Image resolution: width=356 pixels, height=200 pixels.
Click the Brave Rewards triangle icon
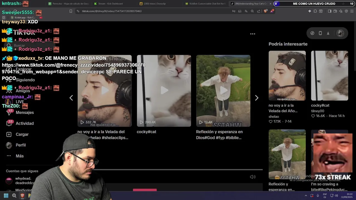tap(272, 11)
